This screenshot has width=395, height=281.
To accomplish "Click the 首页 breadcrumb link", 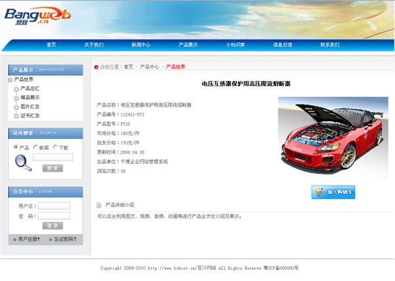I will point(128,67).
